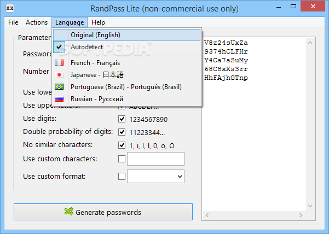Select password 9374hCLFHr
329x234 pixels.
[x=226, y=51]
